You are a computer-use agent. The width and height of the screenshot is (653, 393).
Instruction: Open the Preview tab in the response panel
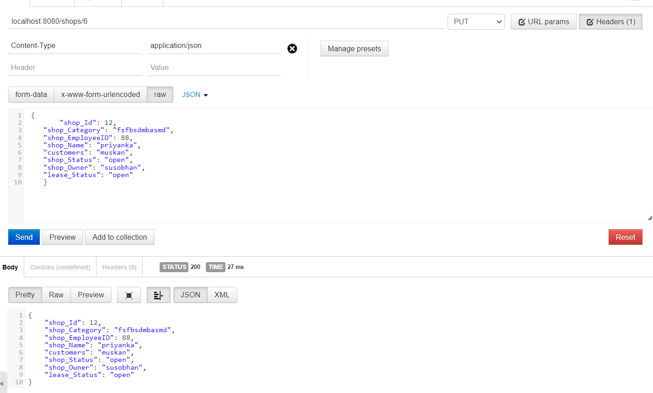[91, 295]
